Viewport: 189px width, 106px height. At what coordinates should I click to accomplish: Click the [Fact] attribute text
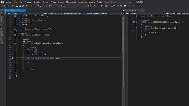point(26,39)
